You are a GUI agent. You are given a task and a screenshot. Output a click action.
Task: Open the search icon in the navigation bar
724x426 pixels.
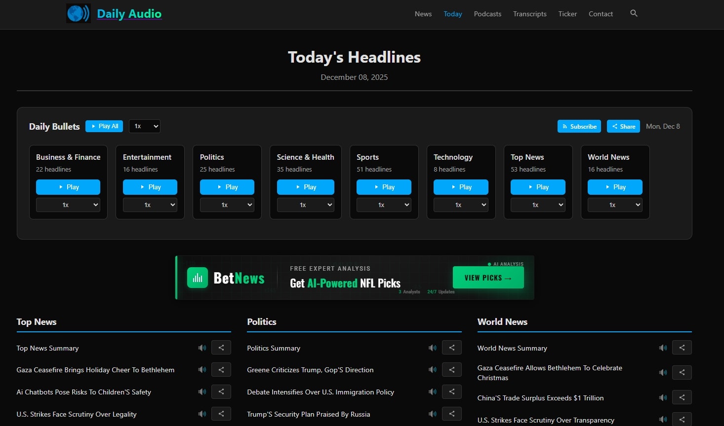(634, 14)
